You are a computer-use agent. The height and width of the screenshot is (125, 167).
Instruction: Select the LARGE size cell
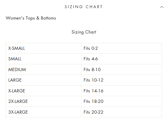(43, 80)
